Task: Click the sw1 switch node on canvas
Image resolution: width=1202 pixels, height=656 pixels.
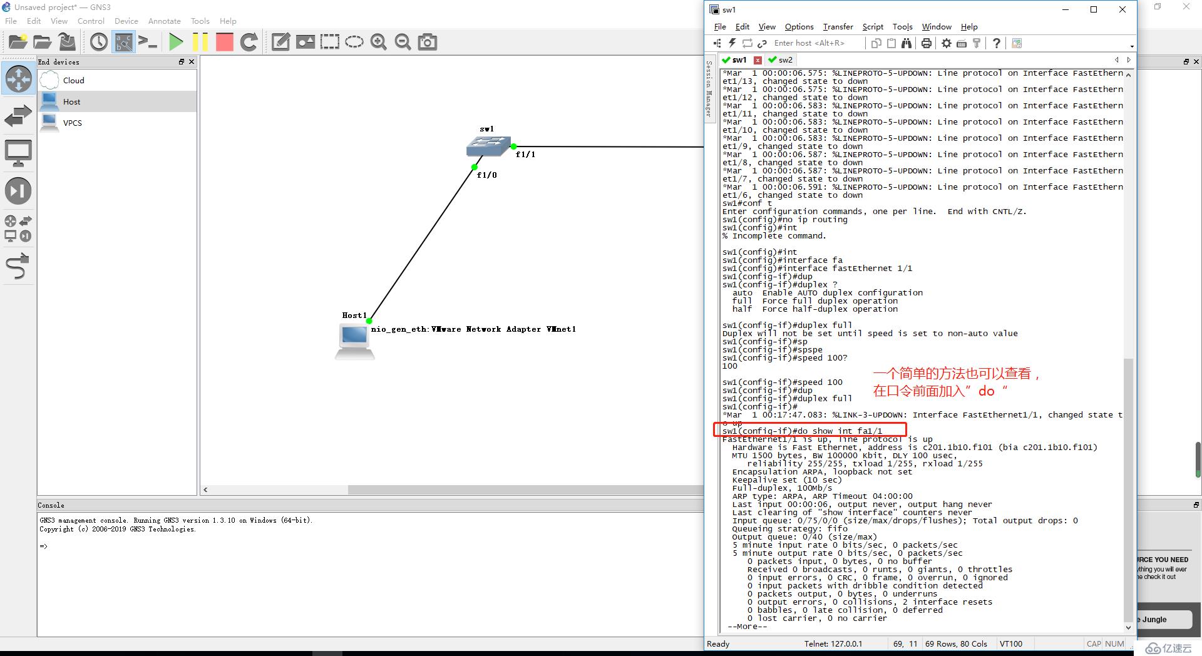Action: point(488,146)
